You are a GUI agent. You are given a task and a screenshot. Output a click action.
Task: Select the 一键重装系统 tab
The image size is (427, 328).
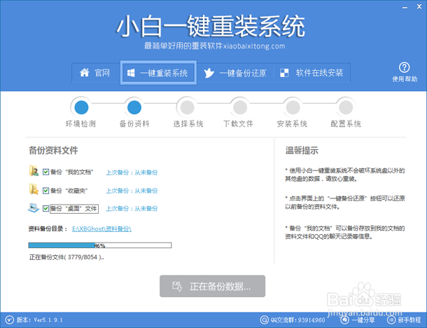(x=158, y=73)
